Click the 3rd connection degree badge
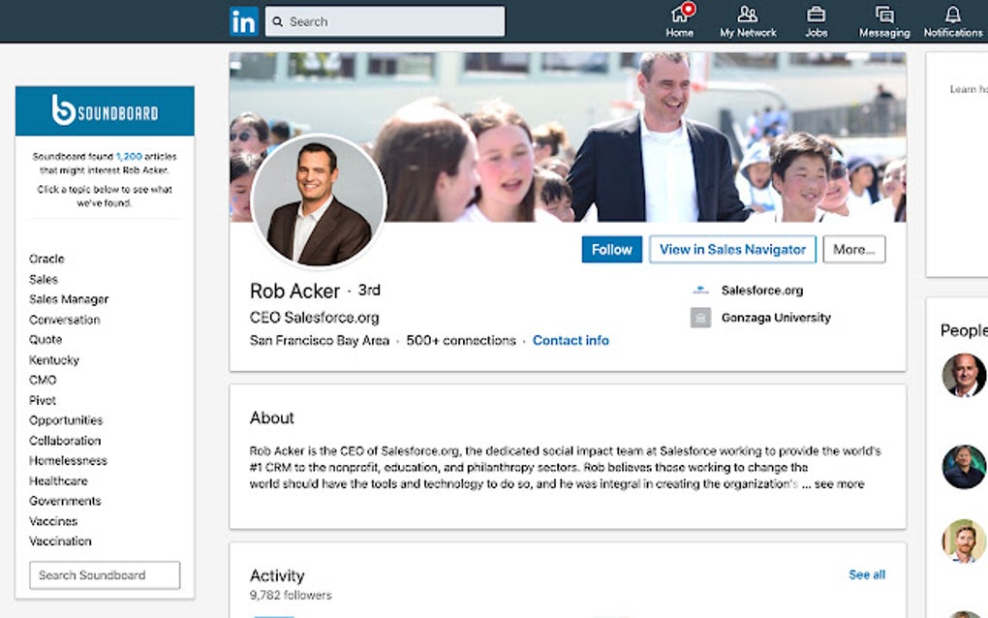The width and height of the screenshot is (988, 618). 369,291
